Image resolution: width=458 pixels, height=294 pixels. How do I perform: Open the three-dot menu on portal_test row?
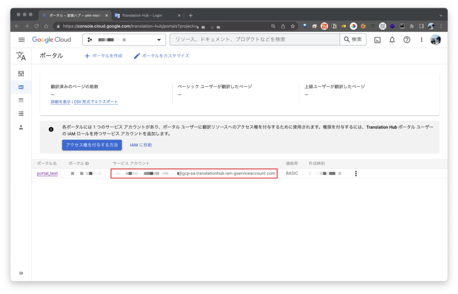point(356,173)
